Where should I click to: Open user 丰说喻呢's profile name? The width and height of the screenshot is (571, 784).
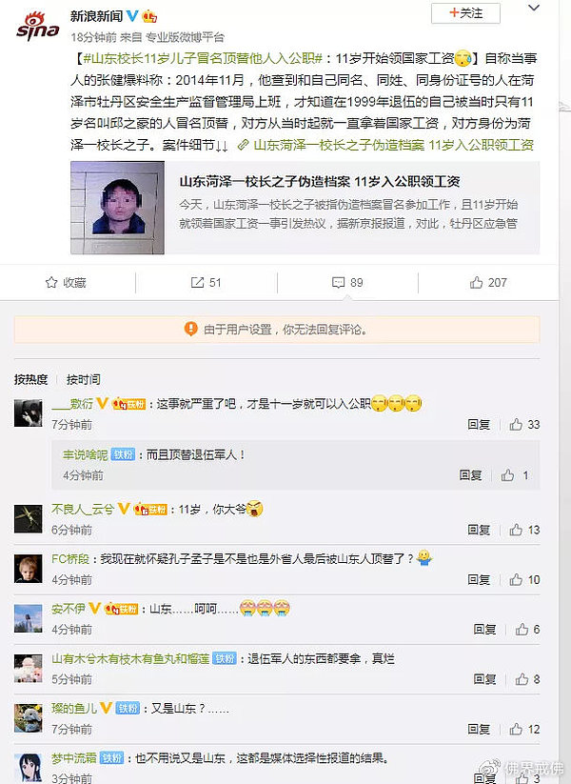pyautogui.click(x=85, y=455)
